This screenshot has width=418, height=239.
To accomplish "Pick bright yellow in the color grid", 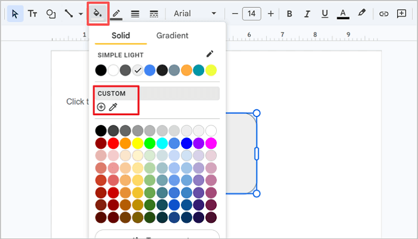I will tap(137, 143).
